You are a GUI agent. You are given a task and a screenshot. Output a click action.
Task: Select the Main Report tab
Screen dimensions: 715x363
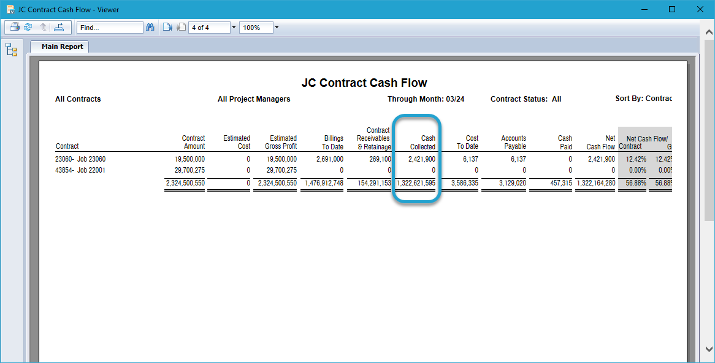click(59, 47)
